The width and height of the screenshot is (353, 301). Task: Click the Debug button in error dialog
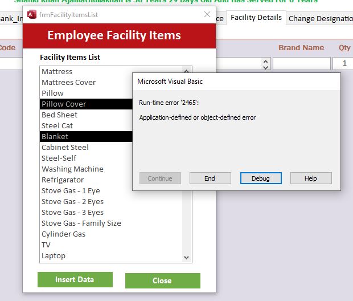(x=261, y=178)
